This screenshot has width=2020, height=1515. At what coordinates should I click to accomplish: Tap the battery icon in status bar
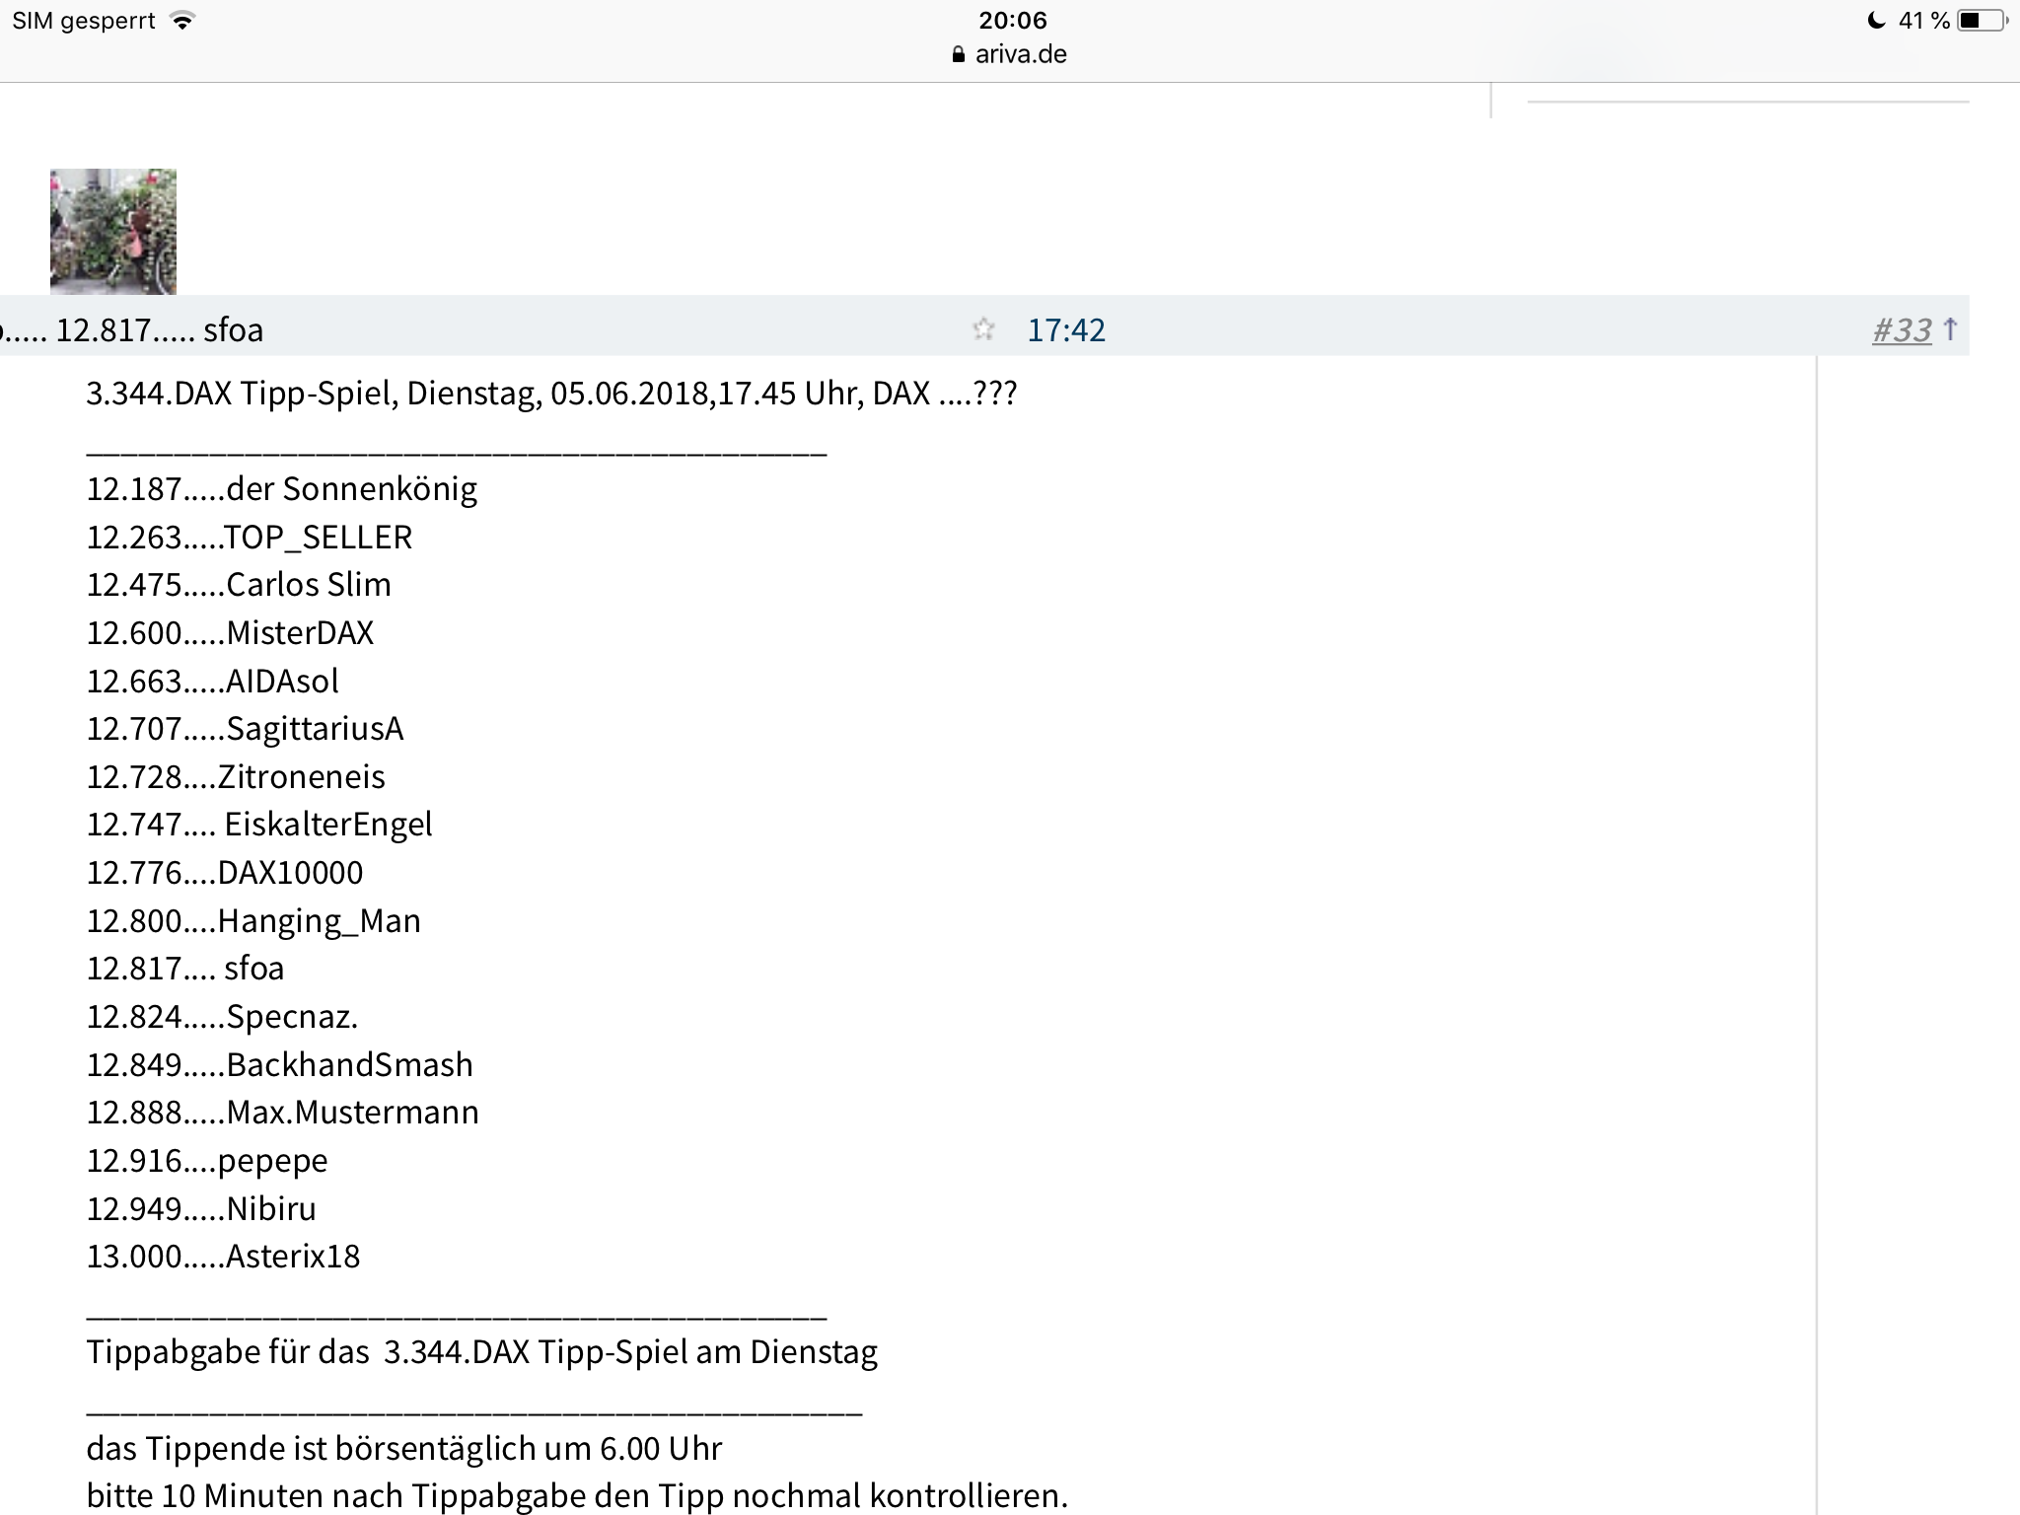coord(1983,21)
